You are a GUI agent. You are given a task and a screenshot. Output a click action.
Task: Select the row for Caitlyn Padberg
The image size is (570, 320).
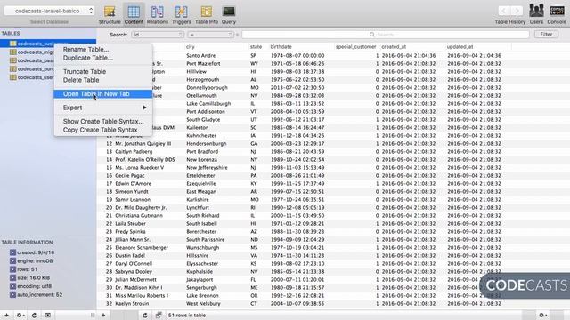pos(333,152)
